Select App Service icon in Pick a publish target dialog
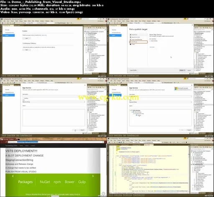 (x=130, y=35)
